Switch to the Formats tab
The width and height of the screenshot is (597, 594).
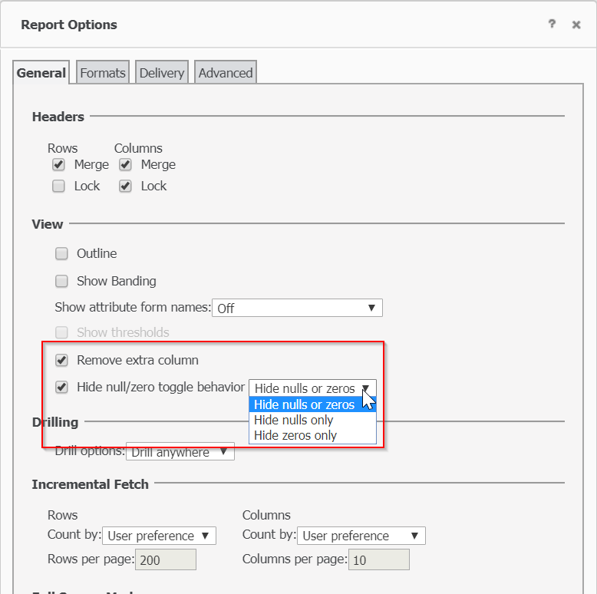(103, 72)
